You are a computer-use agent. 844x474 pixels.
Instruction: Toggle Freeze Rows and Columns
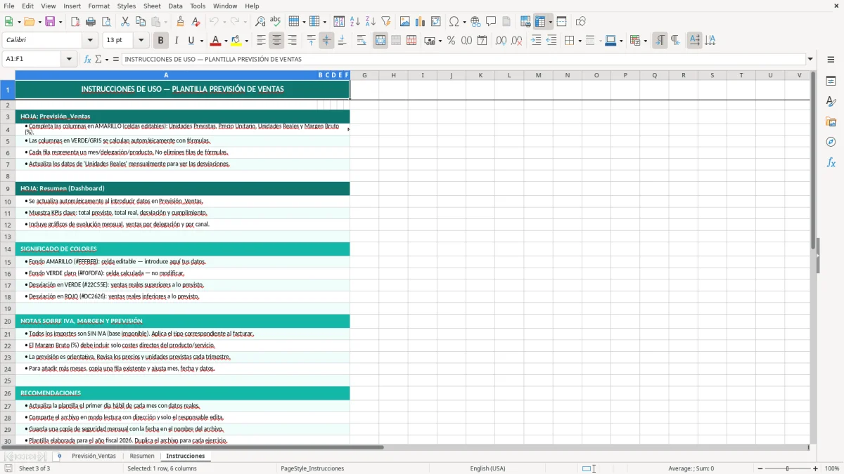[540, 22]
